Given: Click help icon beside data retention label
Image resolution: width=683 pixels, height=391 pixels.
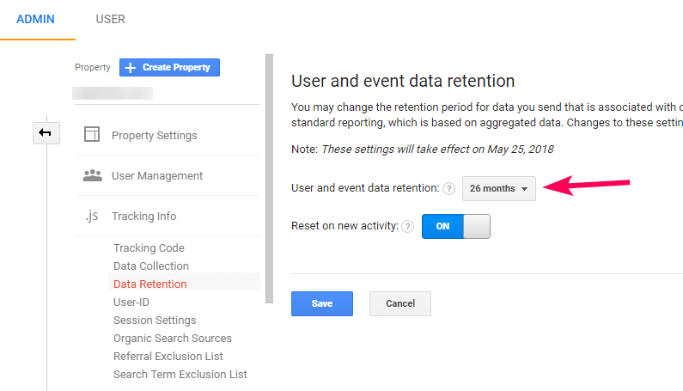Looking at the screenshot, I should pos(448,189).
